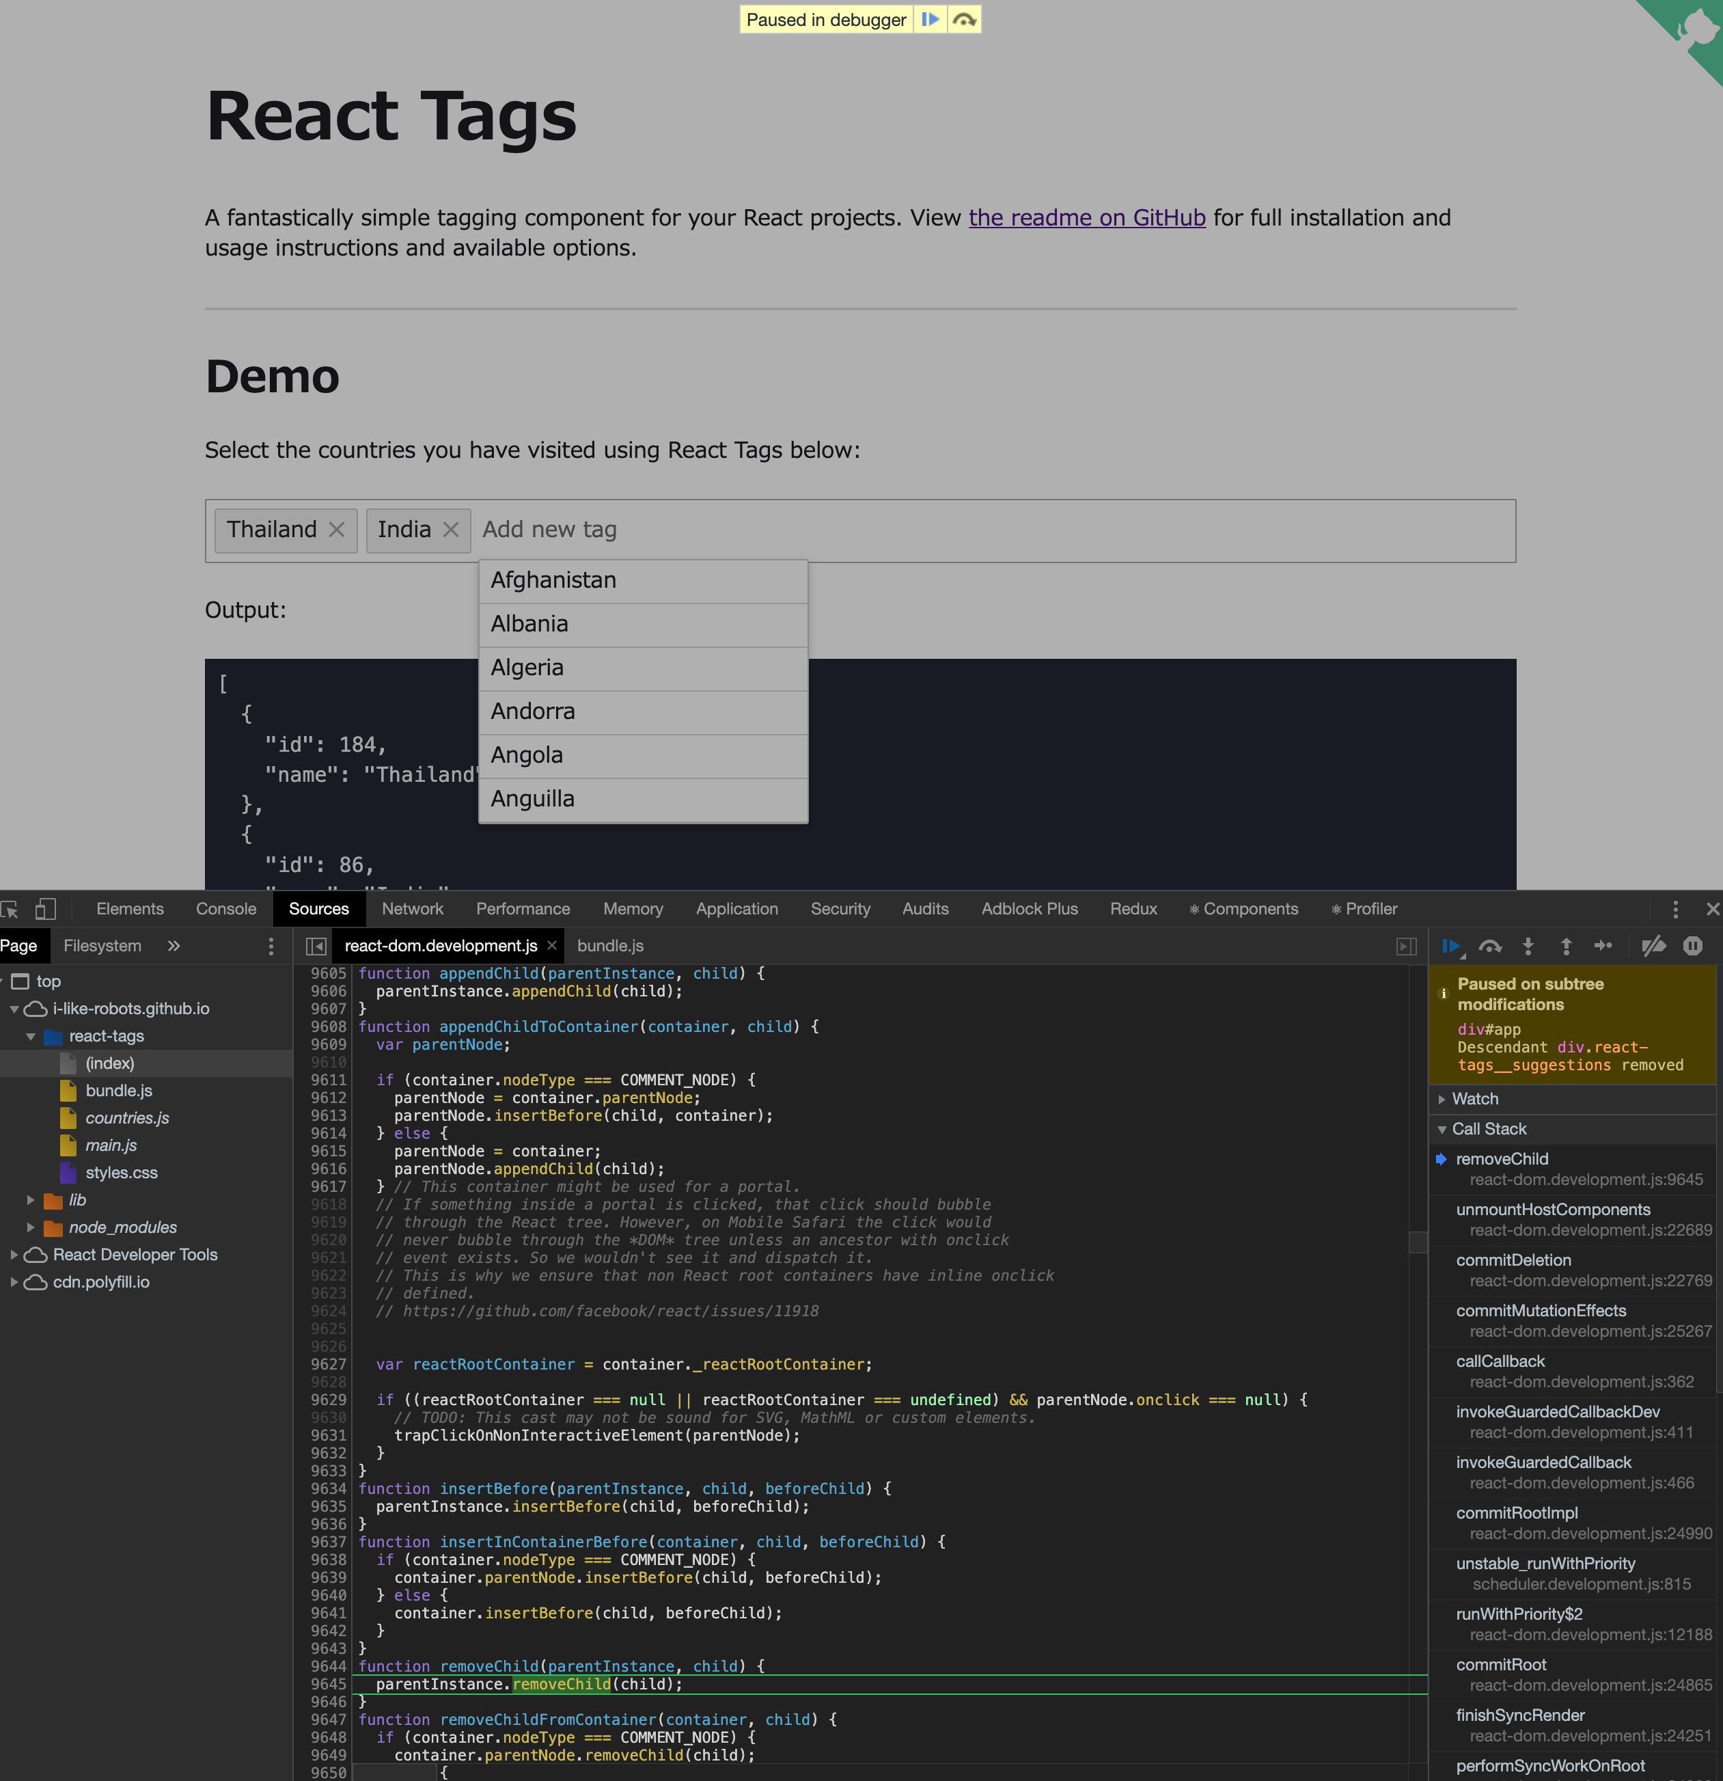Activate inspect element picker
This screenshot has height=1781, width=1723.
tap(10, 909)
